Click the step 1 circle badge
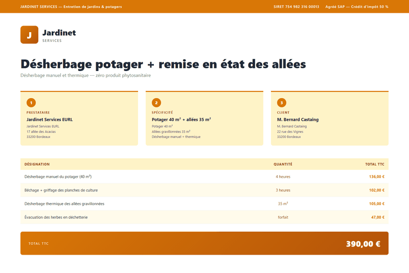409x273 pixels. click(31, 103)
